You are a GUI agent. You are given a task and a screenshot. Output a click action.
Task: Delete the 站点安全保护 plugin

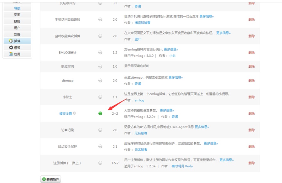[251, 146]
